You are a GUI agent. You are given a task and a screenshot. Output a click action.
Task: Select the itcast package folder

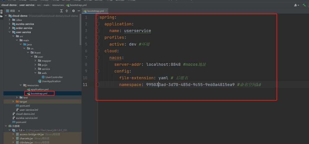pos(36,52)
